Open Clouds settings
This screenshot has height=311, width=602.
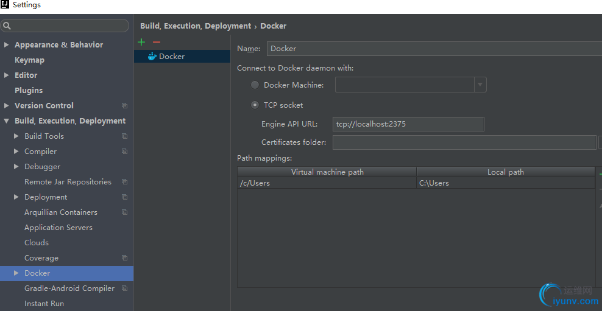37,243
